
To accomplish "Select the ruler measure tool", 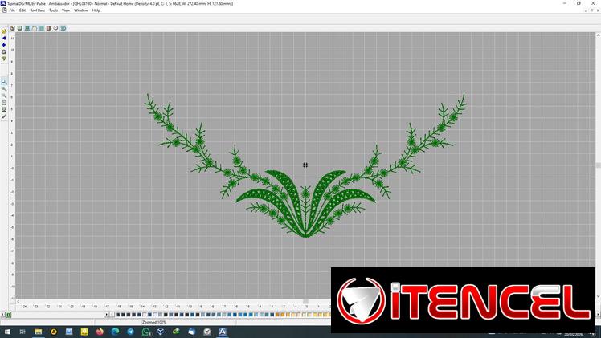I will (4, 116).
